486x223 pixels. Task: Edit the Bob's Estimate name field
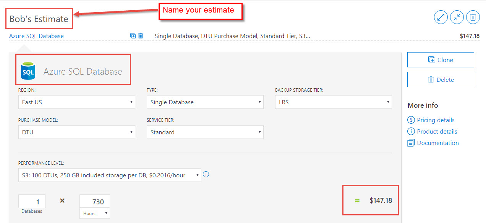(x=39, y=19)
